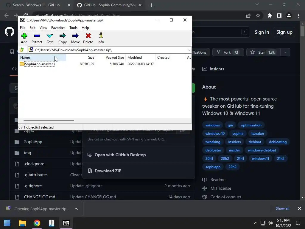Image resolution: width=305 pixels, height=229 pixels.
Task: Click the optimization topic tag
Action: pos(251,125)
